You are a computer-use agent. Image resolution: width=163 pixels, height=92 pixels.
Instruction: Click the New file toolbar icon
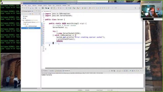pos(23,8)
